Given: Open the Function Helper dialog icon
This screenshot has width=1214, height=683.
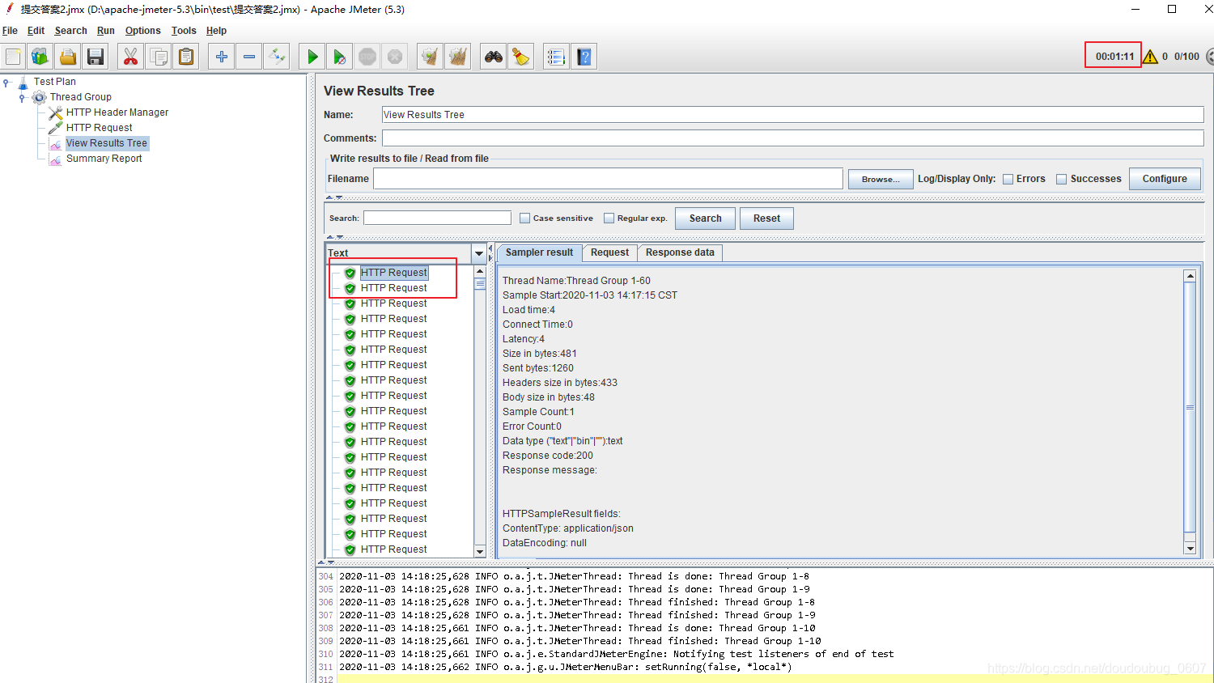Looking at the screenshot, I should point(555,57).
